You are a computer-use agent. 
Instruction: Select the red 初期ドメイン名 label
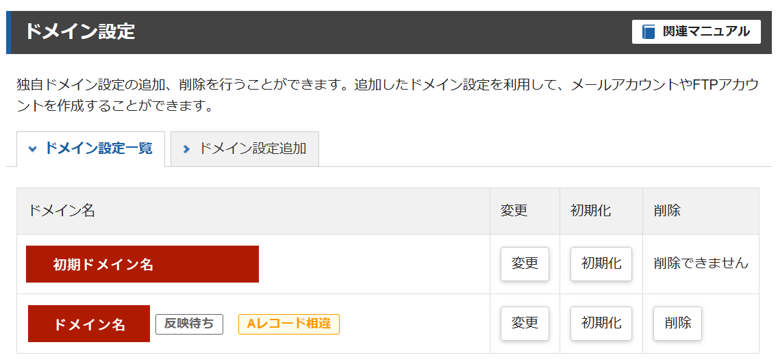coord(142,264)
